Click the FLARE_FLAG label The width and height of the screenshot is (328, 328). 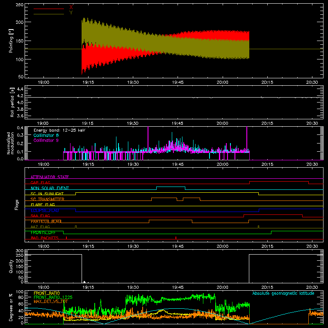click(43, 205)
